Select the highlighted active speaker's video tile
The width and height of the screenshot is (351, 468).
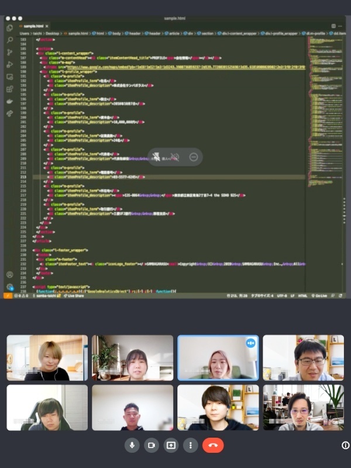click(218, 358)
